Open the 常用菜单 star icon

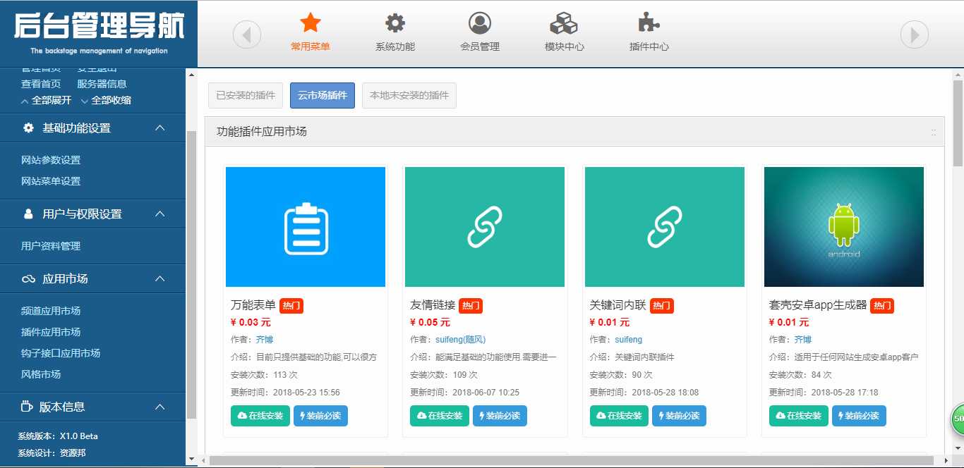tap(311, 23)
